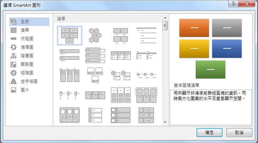Open the 關聯圖 (Relationship) category
Image resolution: width=258 pixels, height=143 pixels.
point(29,64)
